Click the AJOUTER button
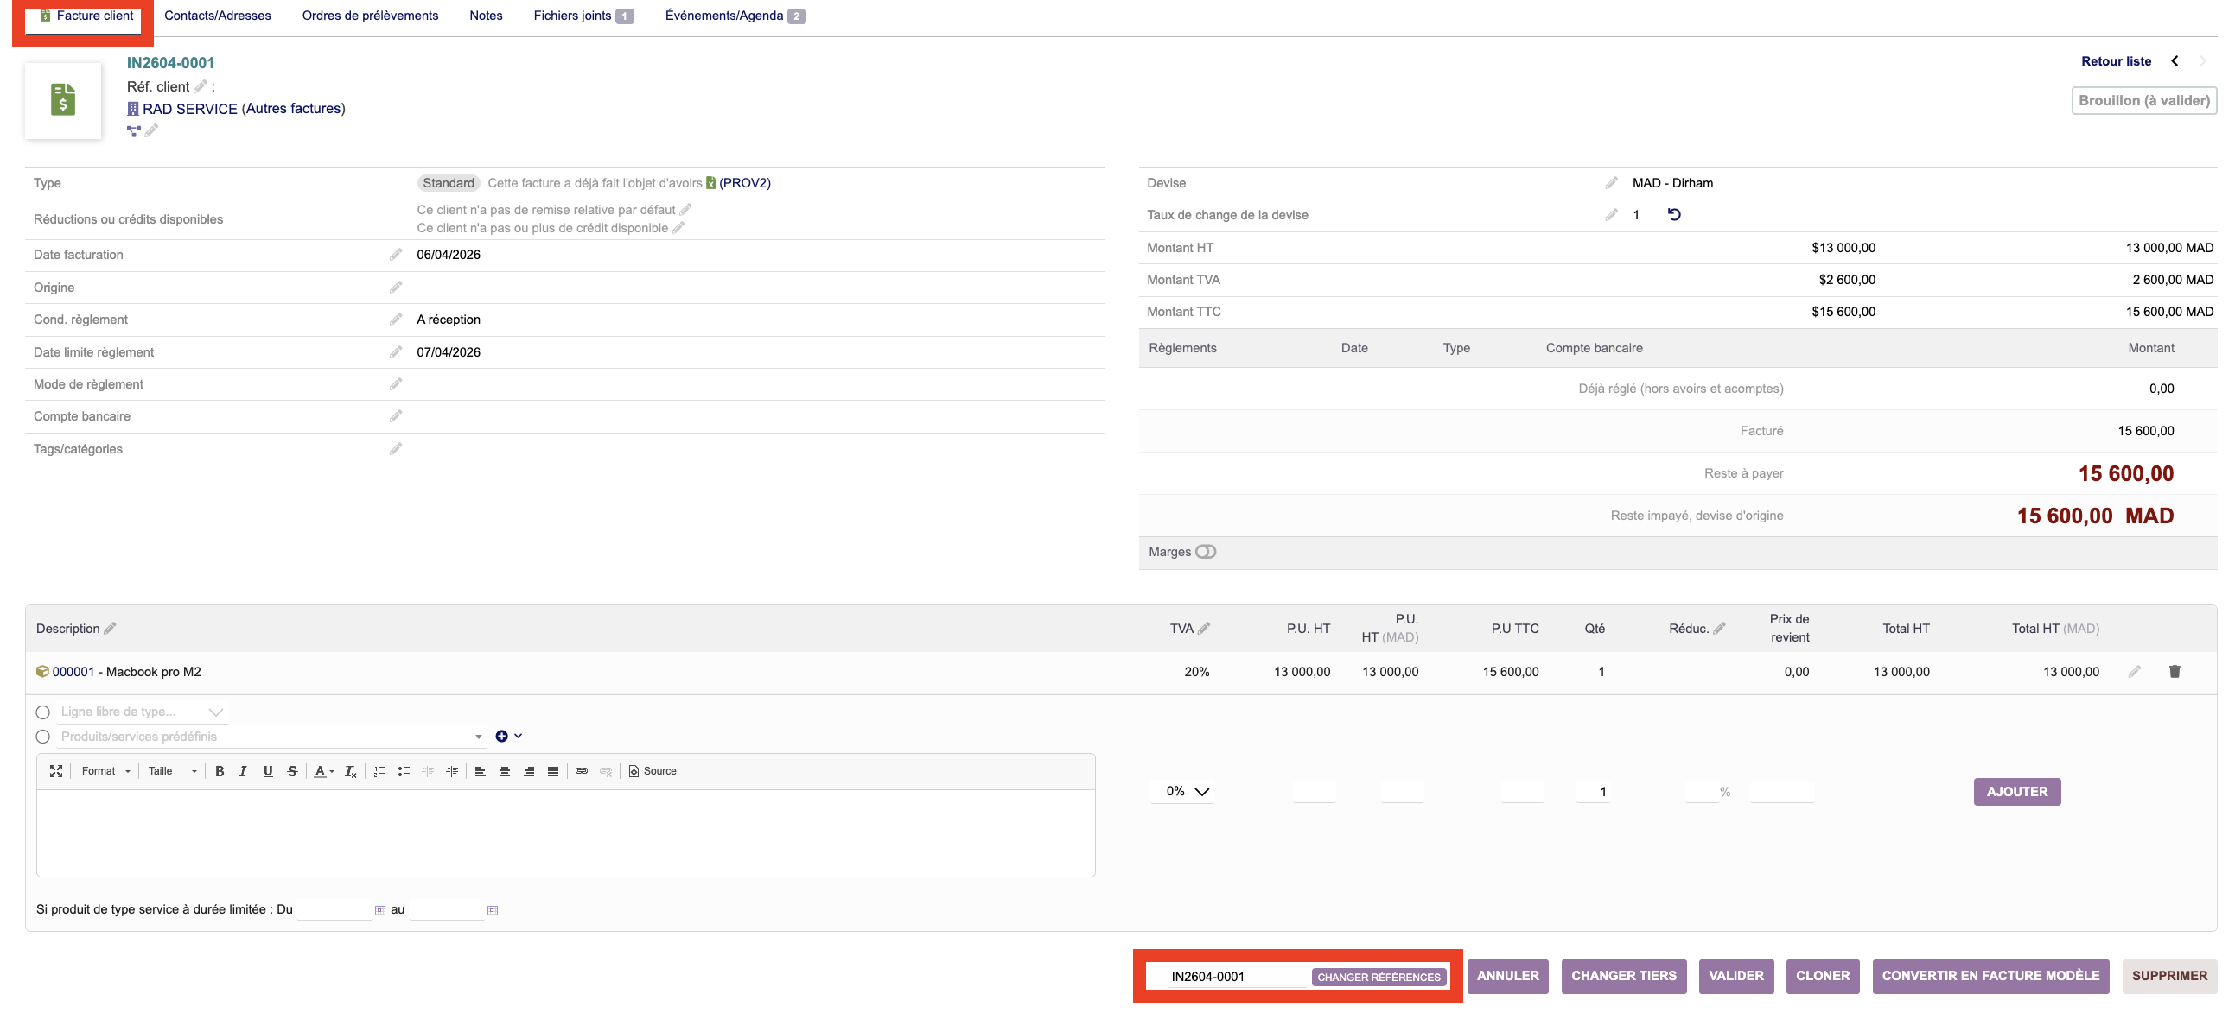 coord(2016,791)
